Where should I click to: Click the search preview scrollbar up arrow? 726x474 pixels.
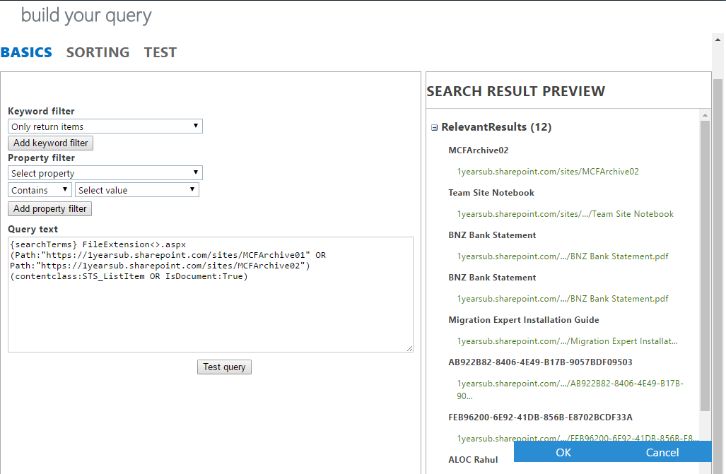705,114
